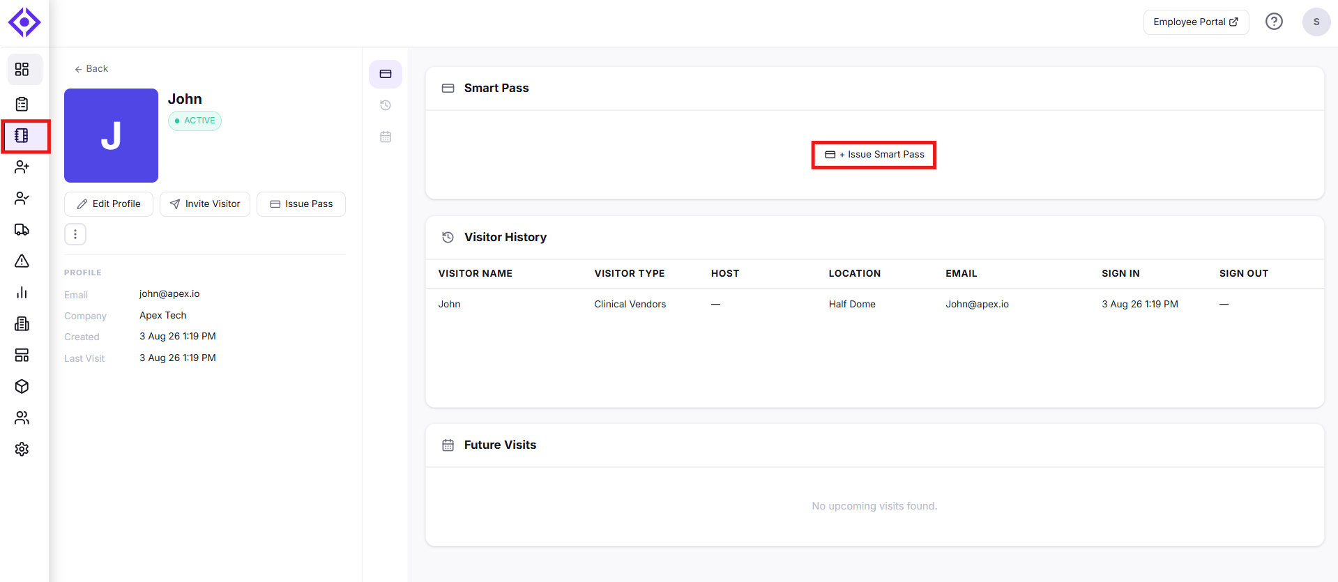Open the person-check icon in sidebar
The image size is (1338, 582).
tap(22, 198)
